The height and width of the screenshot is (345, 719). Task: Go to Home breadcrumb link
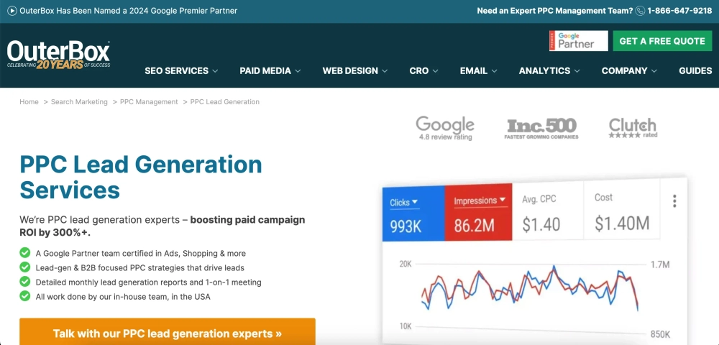click(29, 102)
